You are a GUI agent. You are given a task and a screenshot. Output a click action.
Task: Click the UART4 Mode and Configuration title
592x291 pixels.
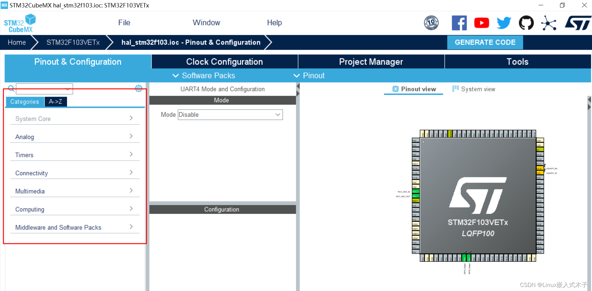[x=222, y=89]
